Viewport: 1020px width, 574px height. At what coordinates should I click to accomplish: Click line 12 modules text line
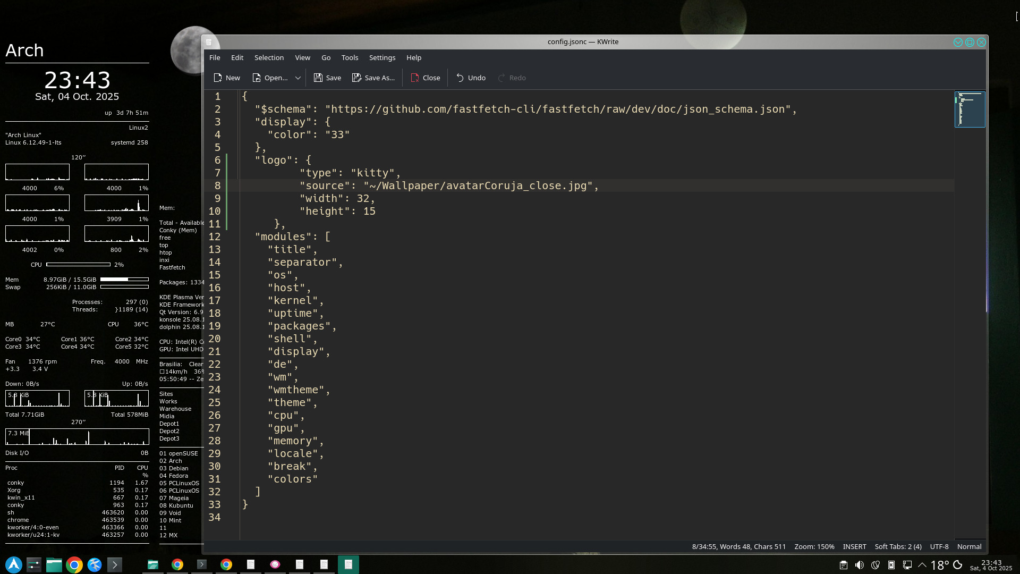click(292, 237)
